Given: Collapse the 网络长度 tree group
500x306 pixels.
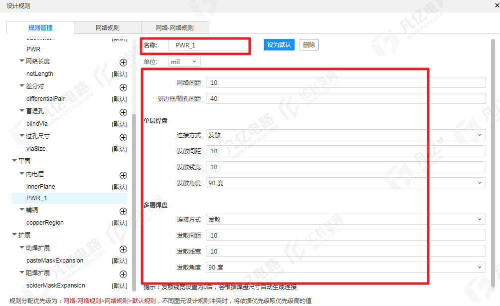Looking at the screenshot, I should [x=21, y=61].
